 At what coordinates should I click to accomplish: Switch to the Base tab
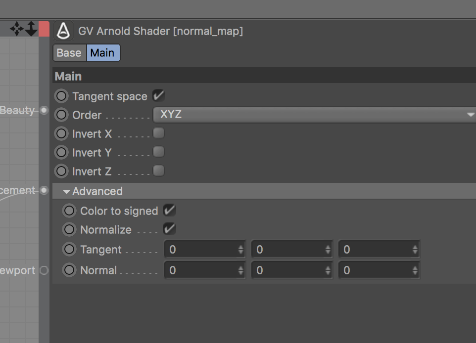(x=69, y=53)
